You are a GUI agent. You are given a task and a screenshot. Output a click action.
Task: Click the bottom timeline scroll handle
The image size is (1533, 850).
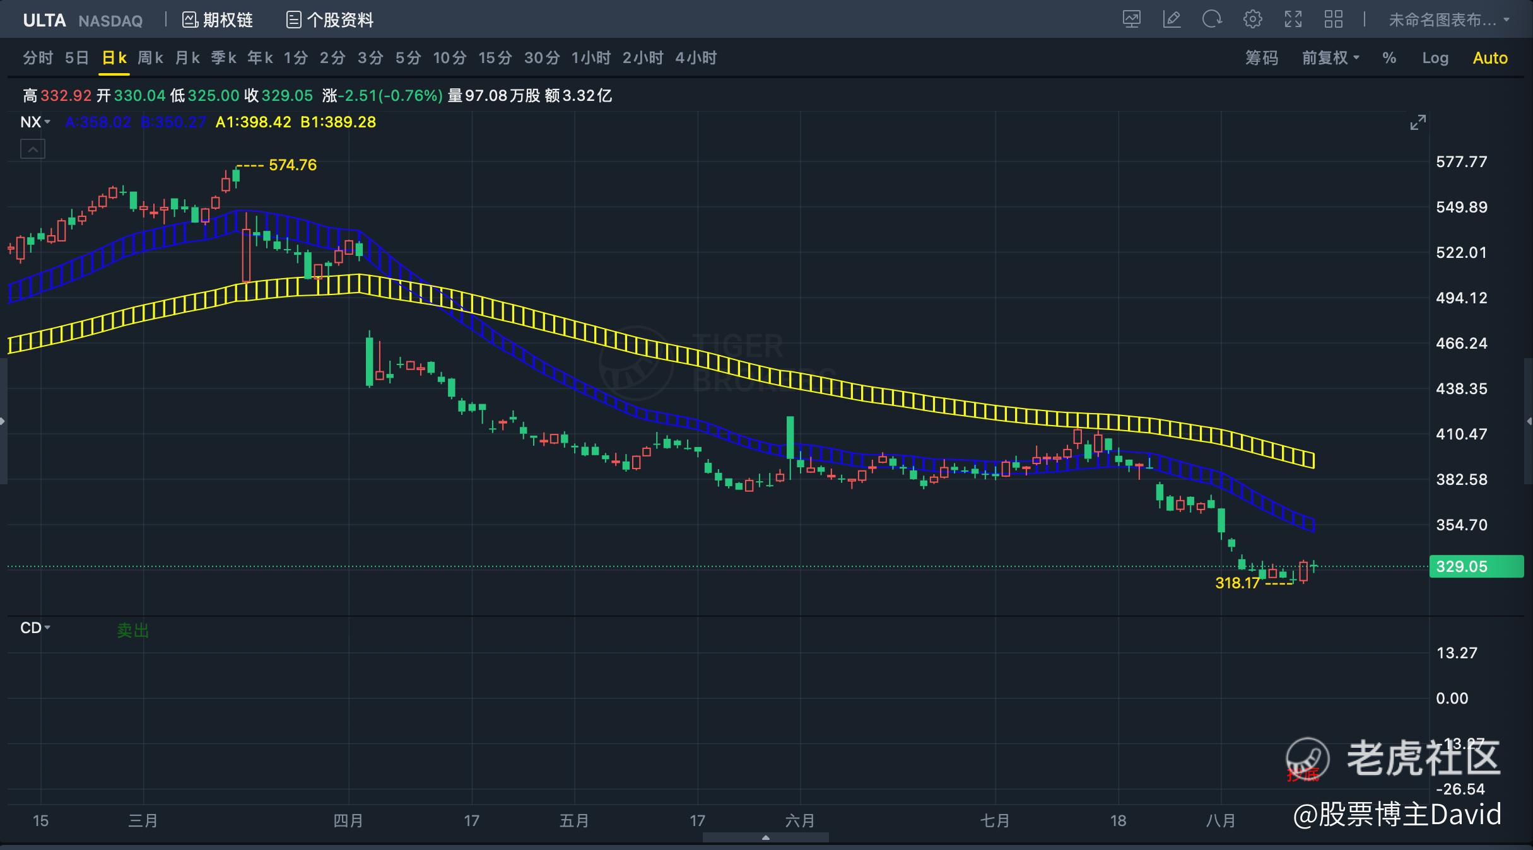(765, 837)
